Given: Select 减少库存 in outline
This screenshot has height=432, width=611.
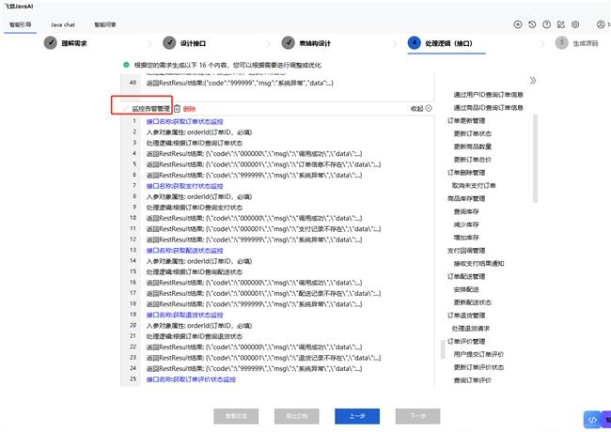Looking at the screenshot, I should pyautogui.click(x=466, y=224).
